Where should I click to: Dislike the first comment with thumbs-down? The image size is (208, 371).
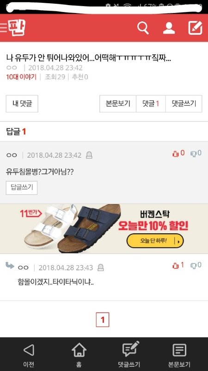pos(196,154)
